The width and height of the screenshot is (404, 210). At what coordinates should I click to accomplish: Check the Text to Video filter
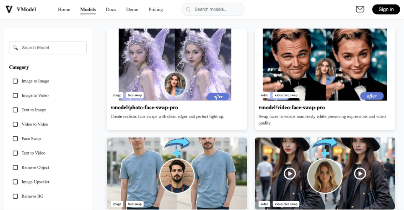tap(16, 153)
